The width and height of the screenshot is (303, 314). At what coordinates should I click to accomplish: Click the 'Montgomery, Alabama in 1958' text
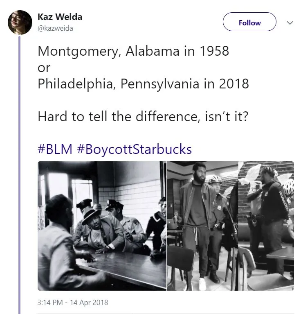(133, 52)
